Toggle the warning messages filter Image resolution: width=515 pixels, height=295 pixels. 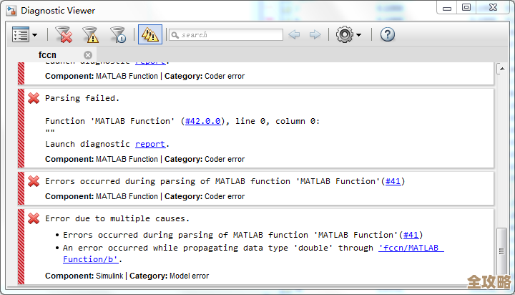point(90,34)
